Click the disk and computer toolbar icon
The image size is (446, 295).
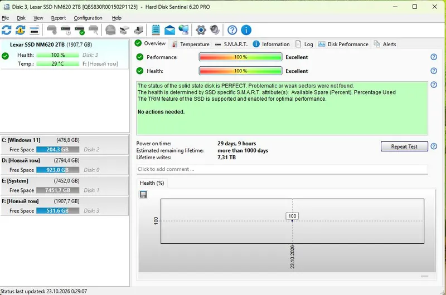(x=138, y=30)
